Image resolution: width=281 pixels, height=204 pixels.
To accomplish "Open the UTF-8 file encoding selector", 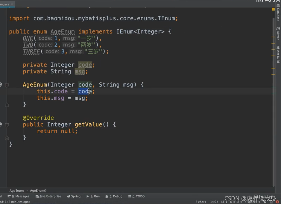I will click(x=236, y=202).
